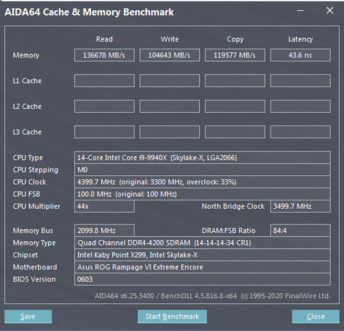Select the empty L2 Cache Write box
344x331 pixels.
pos(170,107)
